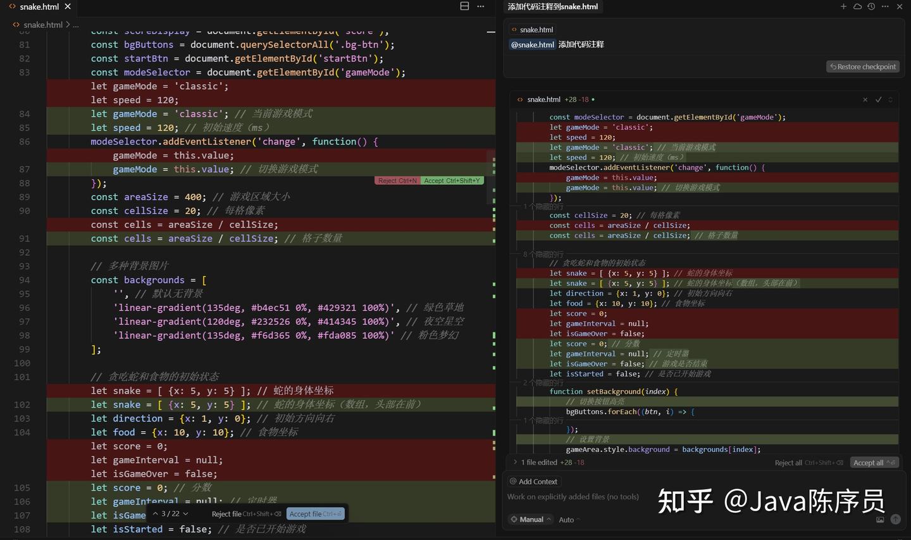Expand the '8 个隐藏的行' hidden lines
Screen dimensions: 911x540
(x=543, y=254)
